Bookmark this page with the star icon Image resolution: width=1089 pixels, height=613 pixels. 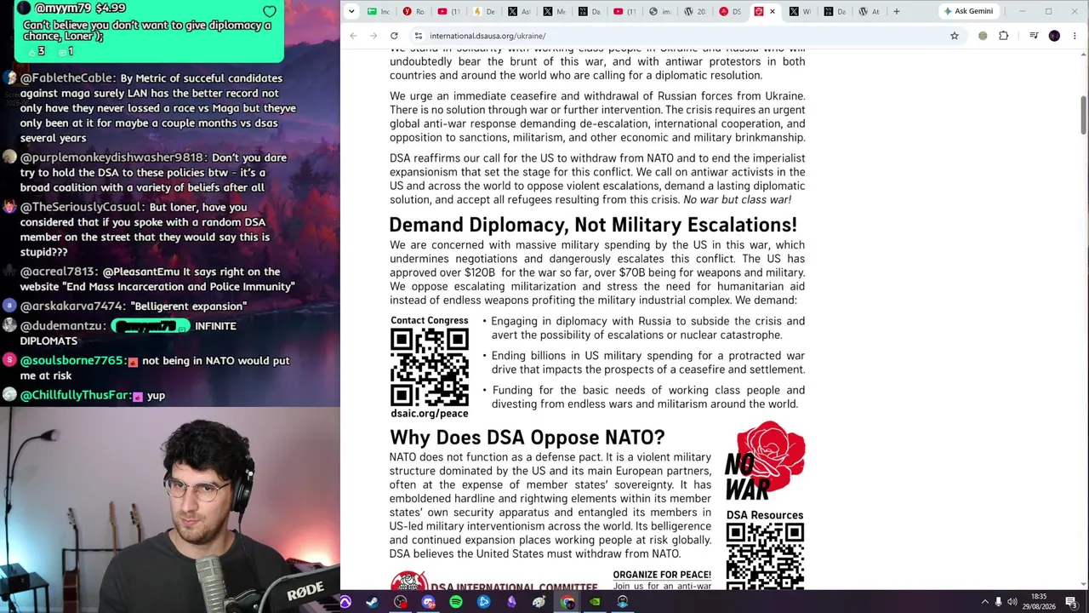[x=955, y=36]
